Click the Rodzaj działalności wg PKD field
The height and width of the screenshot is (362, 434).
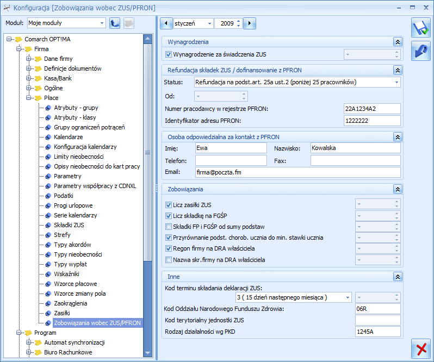[x=378, y=332]
